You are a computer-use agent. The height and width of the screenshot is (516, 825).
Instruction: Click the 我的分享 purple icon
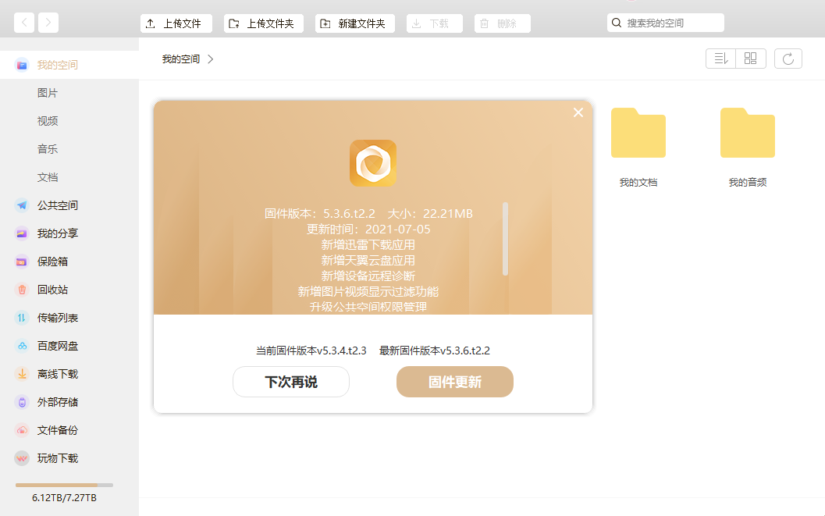click(x=22, y=233)
